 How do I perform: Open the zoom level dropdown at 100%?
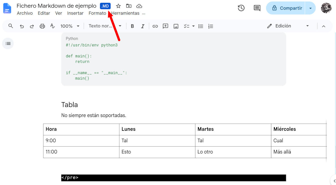[x=70, y=26]
